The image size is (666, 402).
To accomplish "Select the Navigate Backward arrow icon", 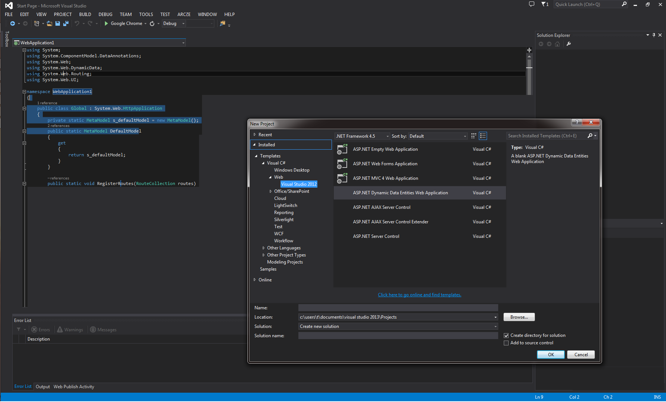I will tap(12, 23).
